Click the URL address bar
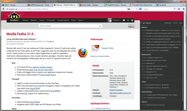187x111 pixels. [67, 9]
